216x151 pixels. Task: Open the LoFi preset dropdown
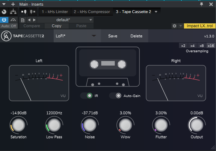click(94, 36)
